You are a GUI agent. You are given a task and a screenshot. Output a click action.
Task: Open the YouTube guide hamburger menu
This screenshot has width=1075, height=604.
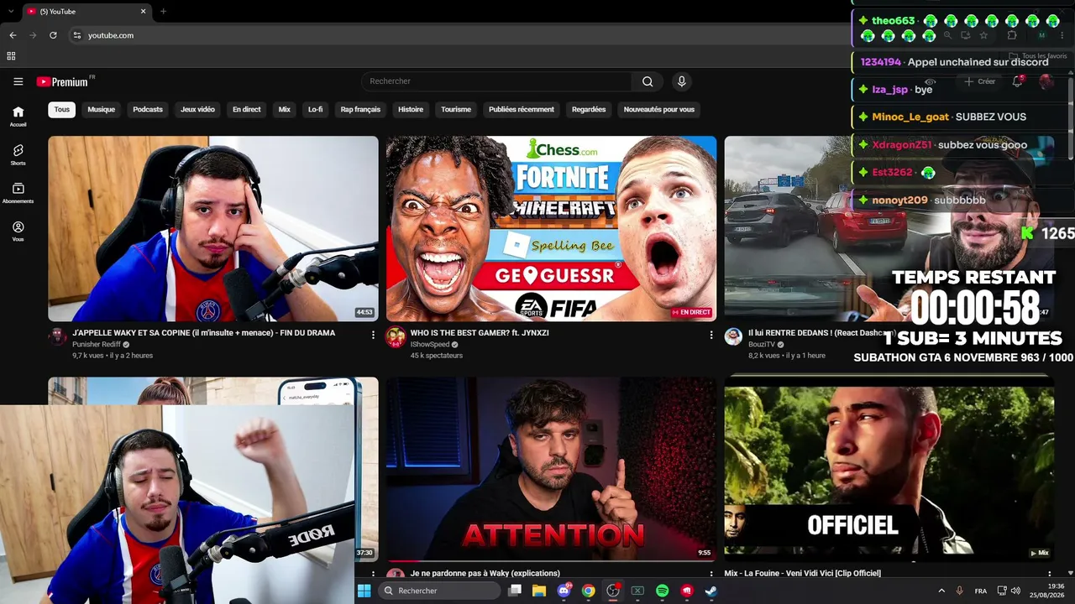(x=18, y=81)
